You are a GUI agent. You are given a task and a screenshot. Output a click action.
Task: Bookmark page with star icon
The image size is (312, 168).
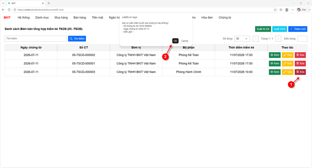coord(275,9)
